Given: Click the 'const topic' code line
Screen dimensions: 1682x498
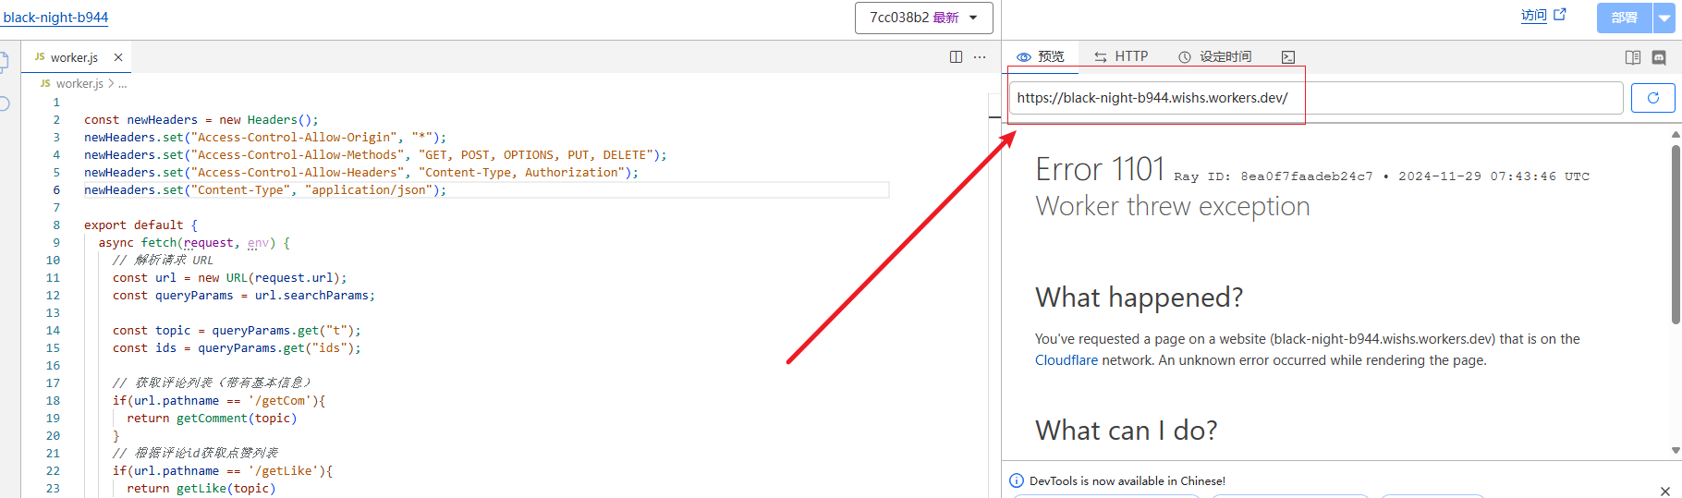Looking at the screenshot, I should (237, 331).
